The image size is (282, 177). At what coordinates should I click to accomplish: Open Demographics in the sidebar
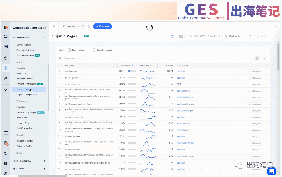(x=24, y=45)
